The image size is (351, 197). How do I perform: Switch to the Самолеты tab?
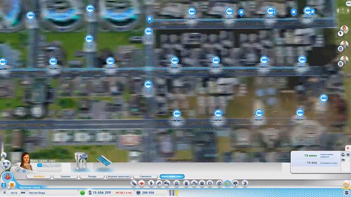[x=145, y=176]
